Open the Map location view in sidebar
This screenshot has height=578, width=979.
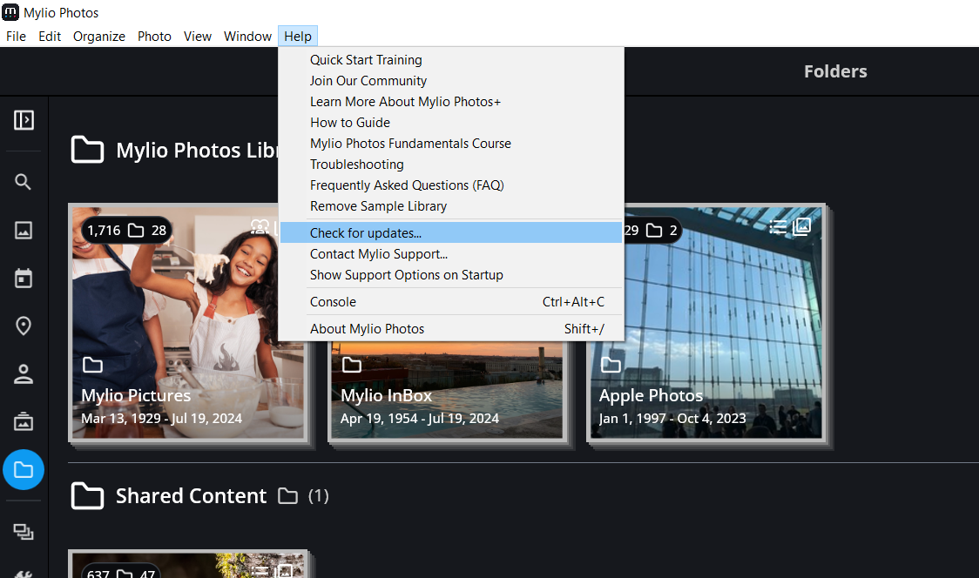click(x=24, y=326)
